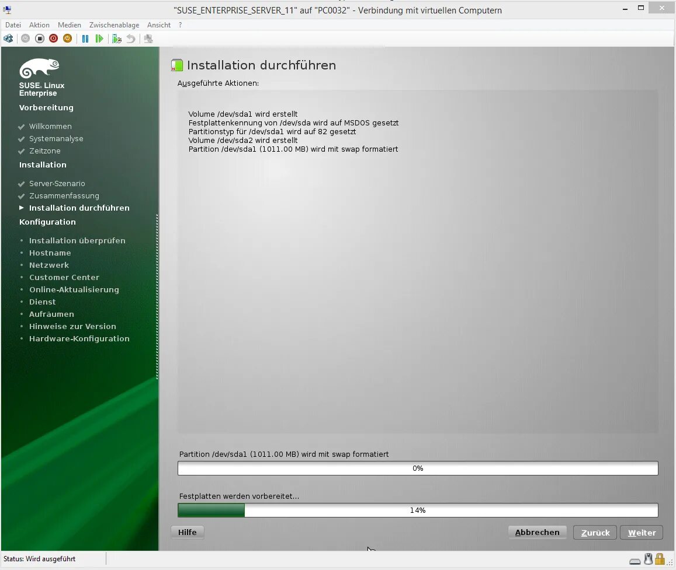
Task: Click the SUSE chameleon logo
Action: [39, 68]
